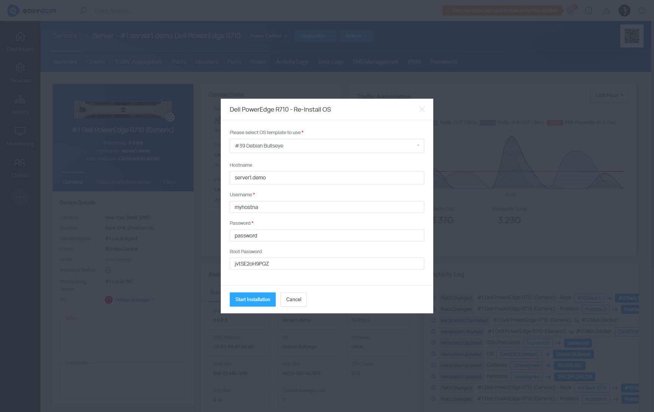Switch to the Error Logs tab
Screen dimensions: 654x412
click(331, 62)
